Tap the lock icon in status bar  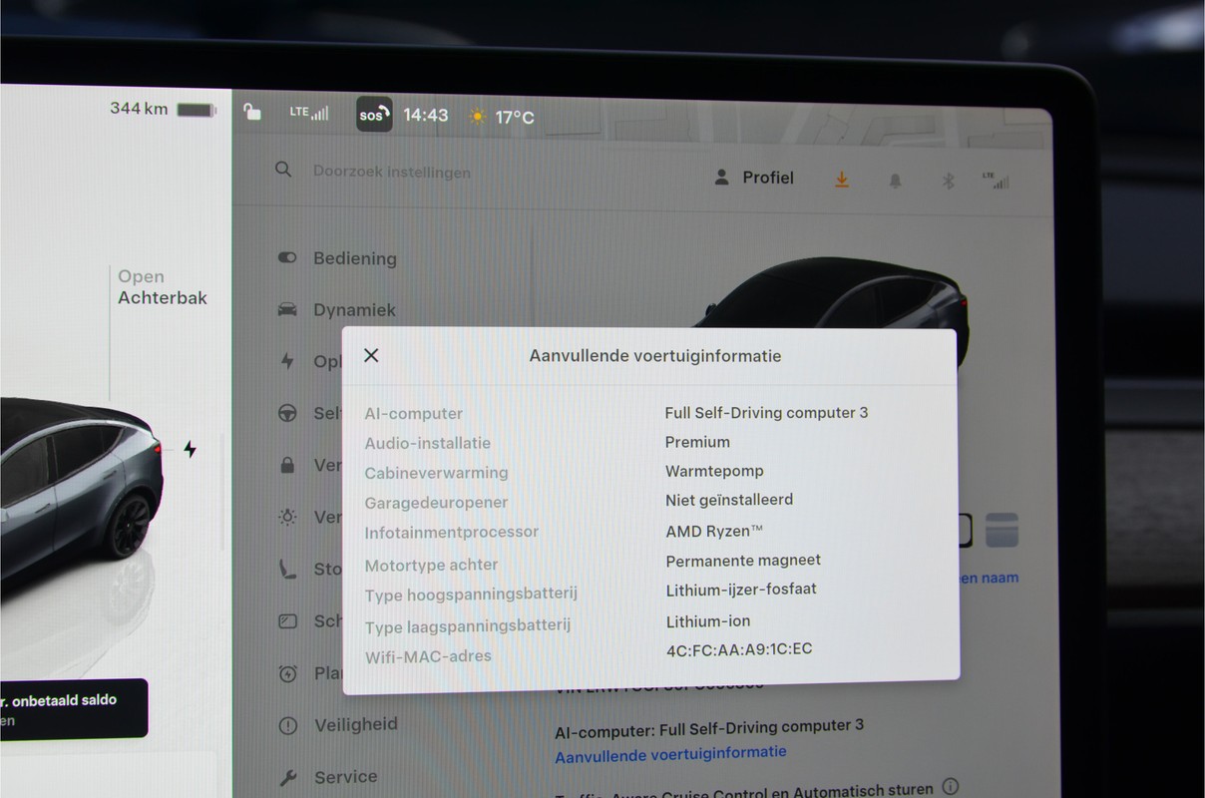pyautogui.click(x=252, y=112)
